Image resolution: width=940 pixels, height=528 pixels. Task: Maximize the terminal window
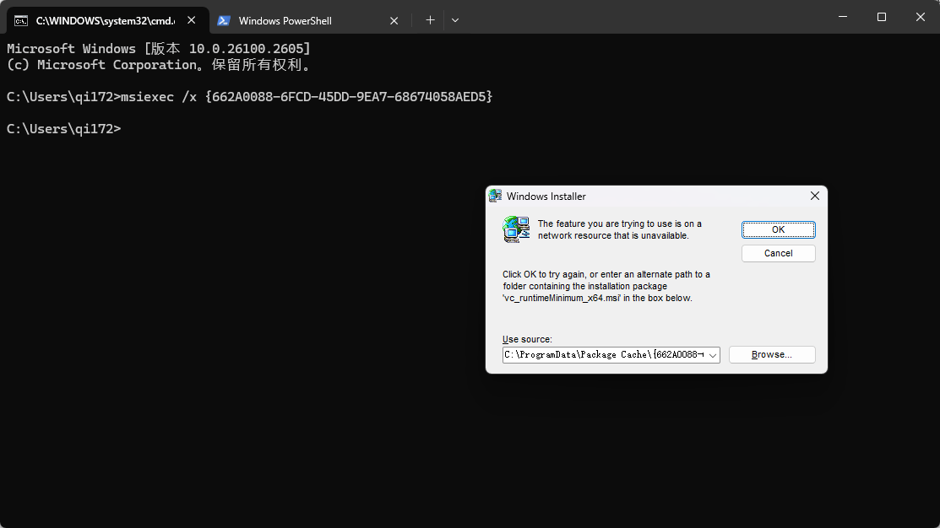pos(881,17)
